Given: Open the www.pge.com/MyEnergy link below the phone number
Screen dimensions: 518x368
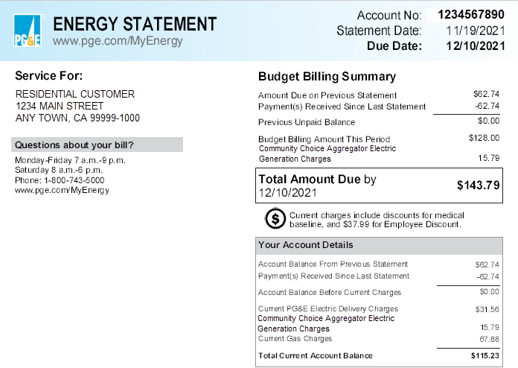Looking at the screenshot, I should [x=62, y=191].
